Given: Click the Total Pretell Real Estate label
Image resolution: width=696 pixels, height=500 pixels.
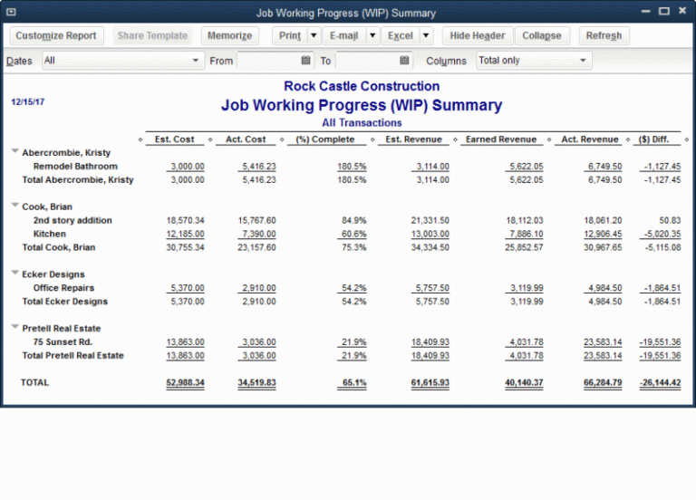Looking at the screenshot, I should [x=73, y=355].
